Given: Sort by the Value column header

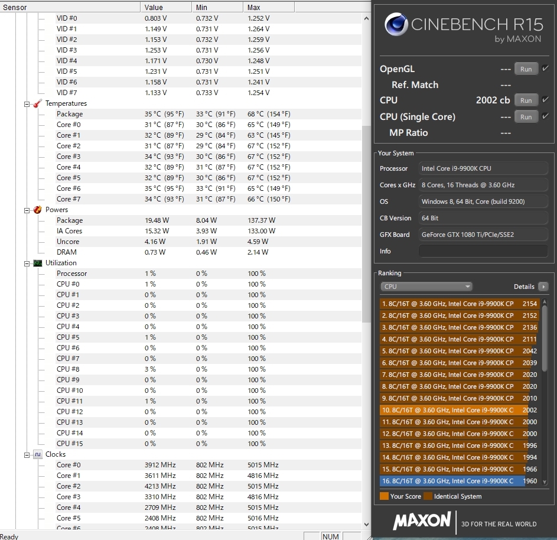Looking at the screenshot, I should pos(166,7).
